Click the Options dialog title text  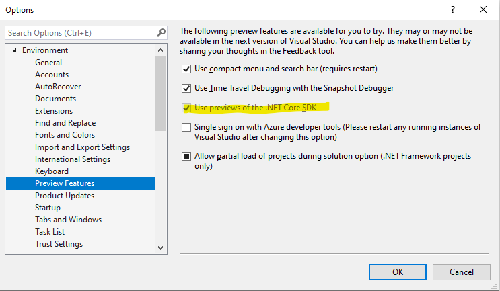tap(20, 10)
